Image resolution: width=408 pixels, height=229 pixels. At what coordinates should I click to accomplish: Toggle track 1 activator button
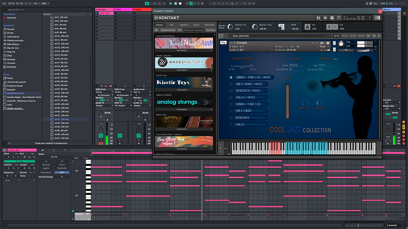point(101,136)
